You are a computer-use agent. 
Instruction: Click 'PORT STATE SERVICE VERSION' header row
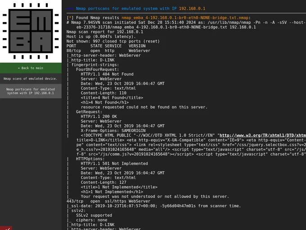[106, 46]
